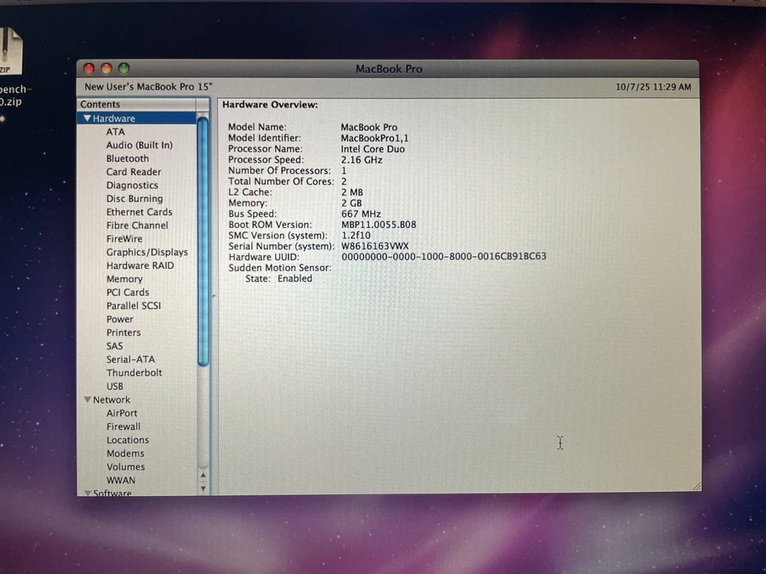Open the zip archive on the desktop
766x574 pixels.
pos(8,52)
